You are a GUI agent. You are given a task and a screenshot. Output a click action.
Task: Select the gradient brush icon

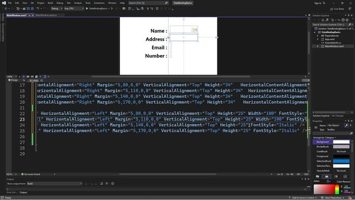coord(336,177)
